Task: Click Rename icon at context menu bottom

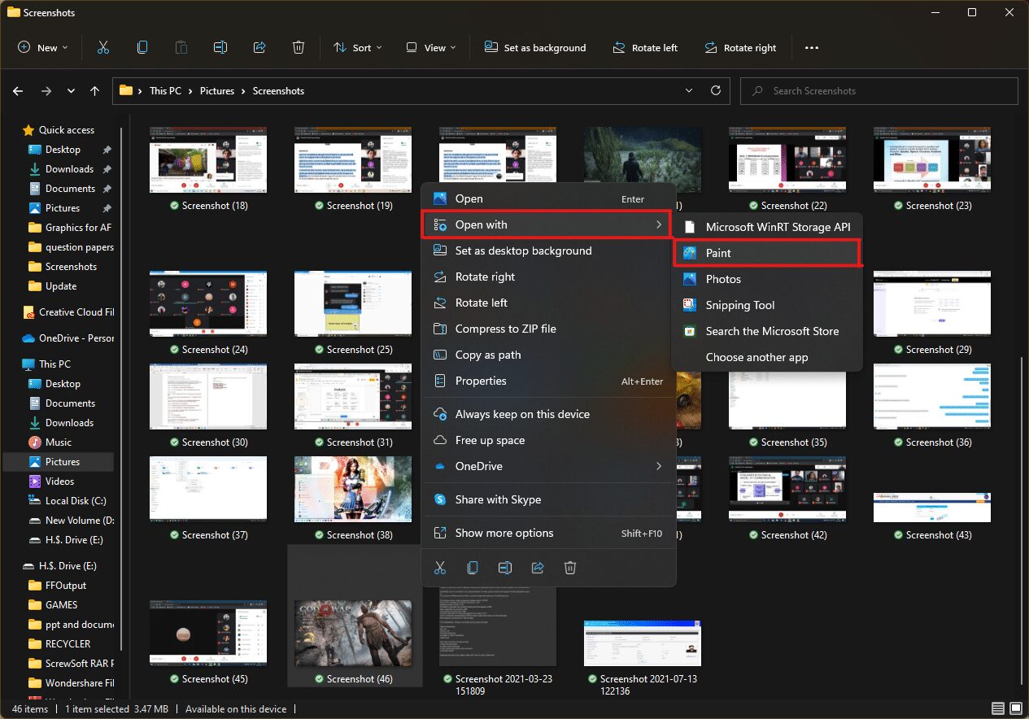Action: click(x=505, y=568)
